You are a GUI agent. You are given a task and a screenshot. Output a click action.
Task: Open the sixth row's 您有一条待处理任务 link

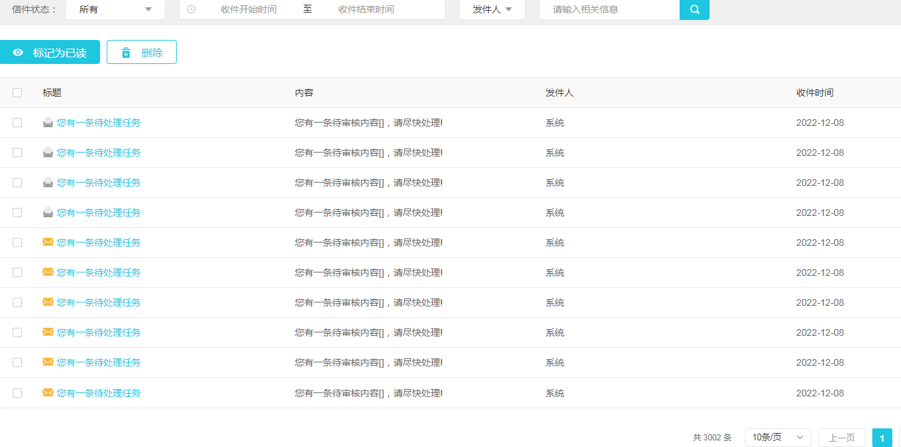99,272
